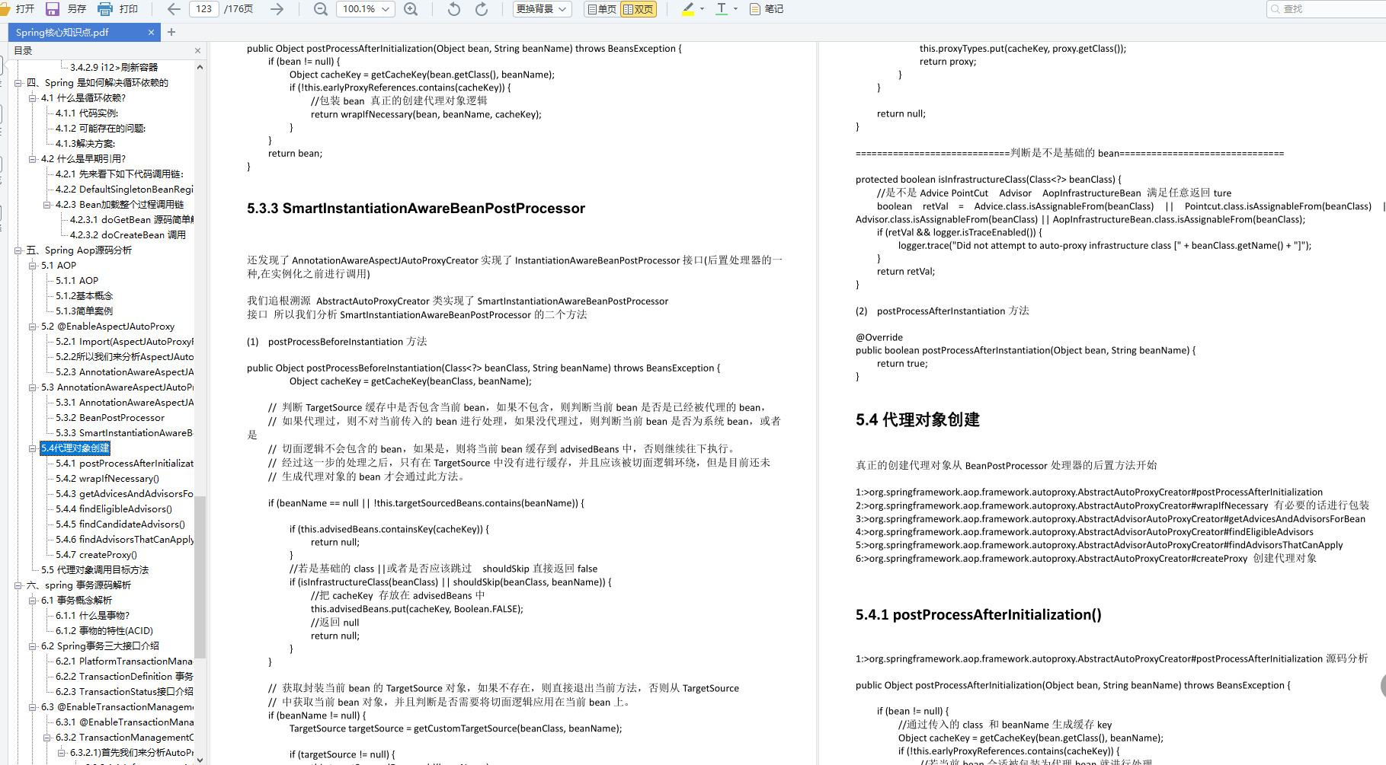Open outline entry 6.3.1 @EnableTransactionMana
The image size is (1386, 765).
(x=124, y=722)
